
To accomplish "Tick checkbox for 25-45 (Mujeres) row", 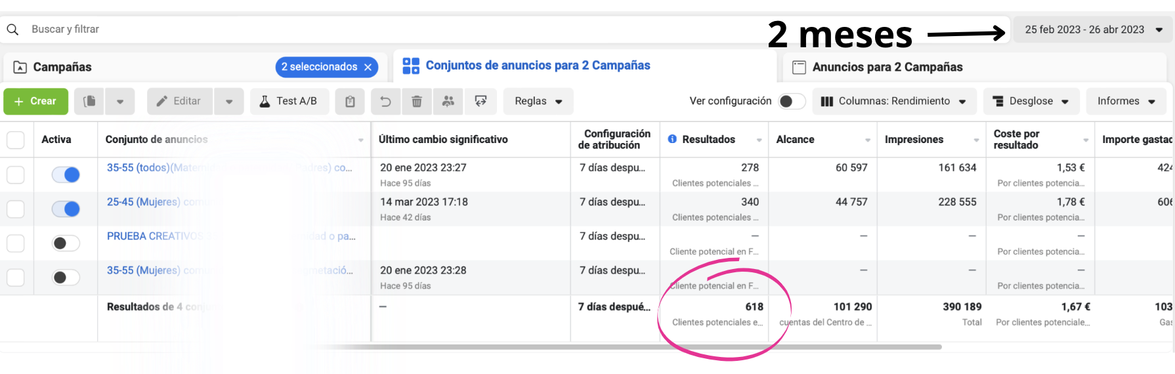I will pos(16,209).
